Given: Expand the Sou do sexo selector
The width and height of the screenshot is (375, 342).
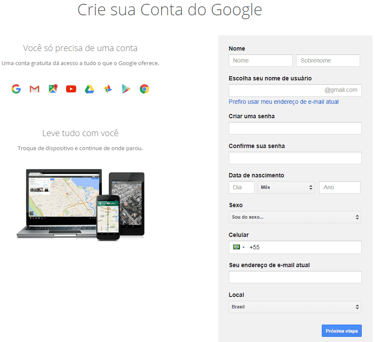Looking at the screenshot, I should (295, 217).
